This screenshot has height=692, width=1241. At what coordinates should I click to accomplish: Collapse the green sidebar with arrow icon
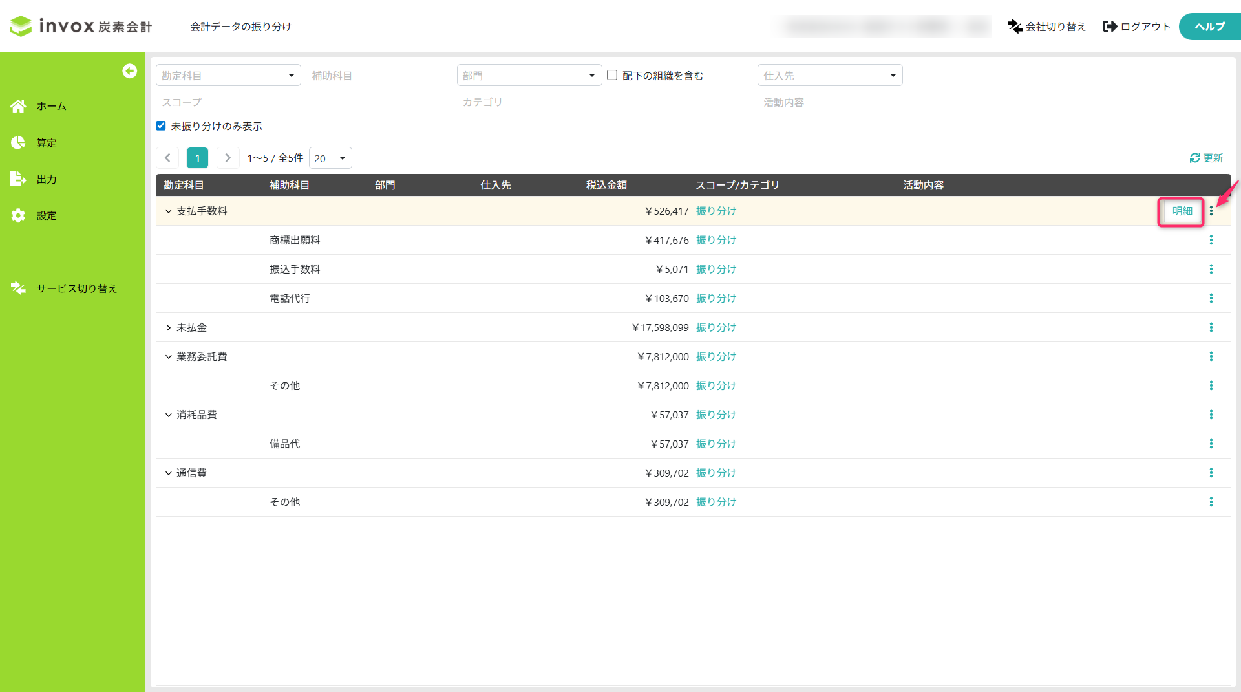click(x=129, y=71)
